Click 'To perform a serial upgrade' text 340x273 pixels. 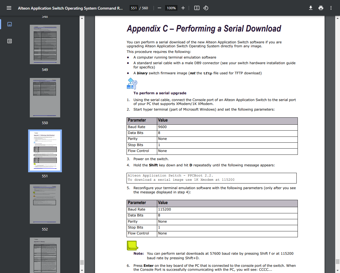(x=160, y=93)
